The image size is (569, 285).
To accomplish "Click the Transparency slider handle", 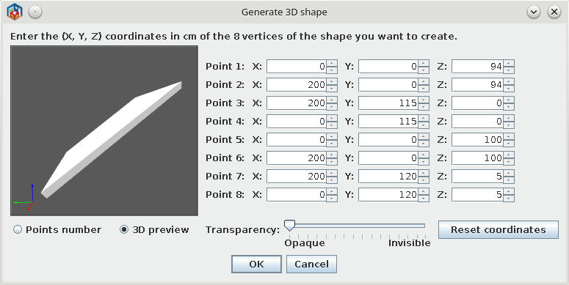I will click(289, 225).
